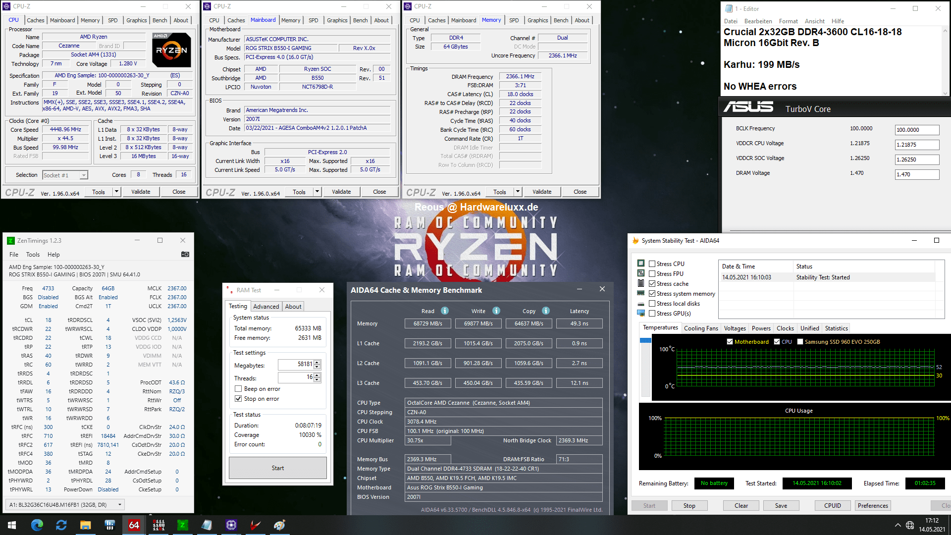Click the BCLK Frequency input field

[x=917, y=130]
